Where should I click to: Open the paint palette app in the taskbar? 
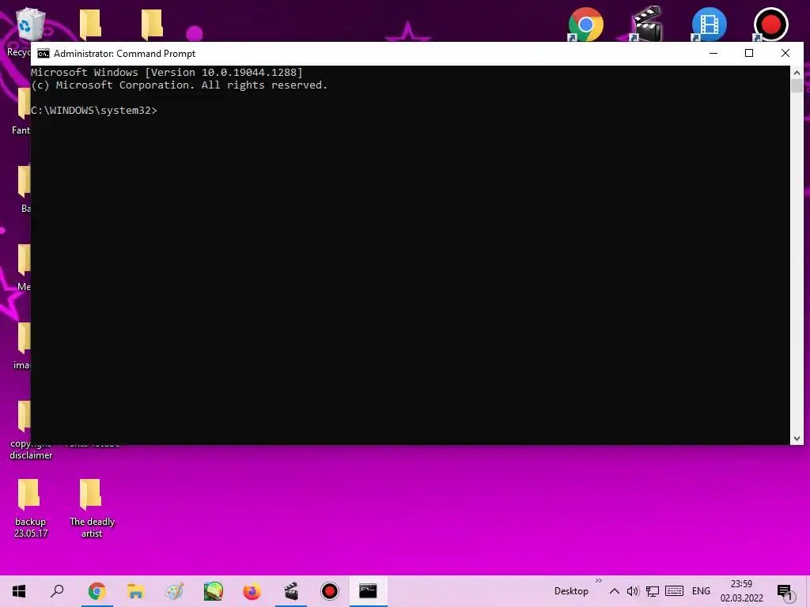[x=174, y=591]
